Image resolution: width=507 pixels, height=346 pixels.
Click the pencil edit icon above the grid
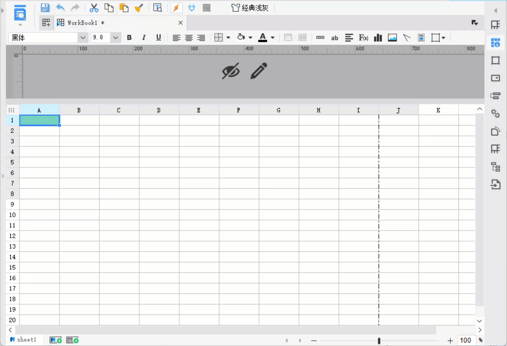(259, 71)
